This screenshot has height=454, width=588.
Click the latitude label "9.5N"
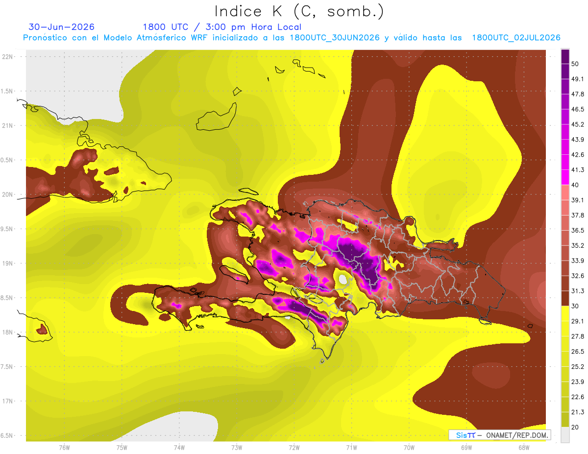7,229
